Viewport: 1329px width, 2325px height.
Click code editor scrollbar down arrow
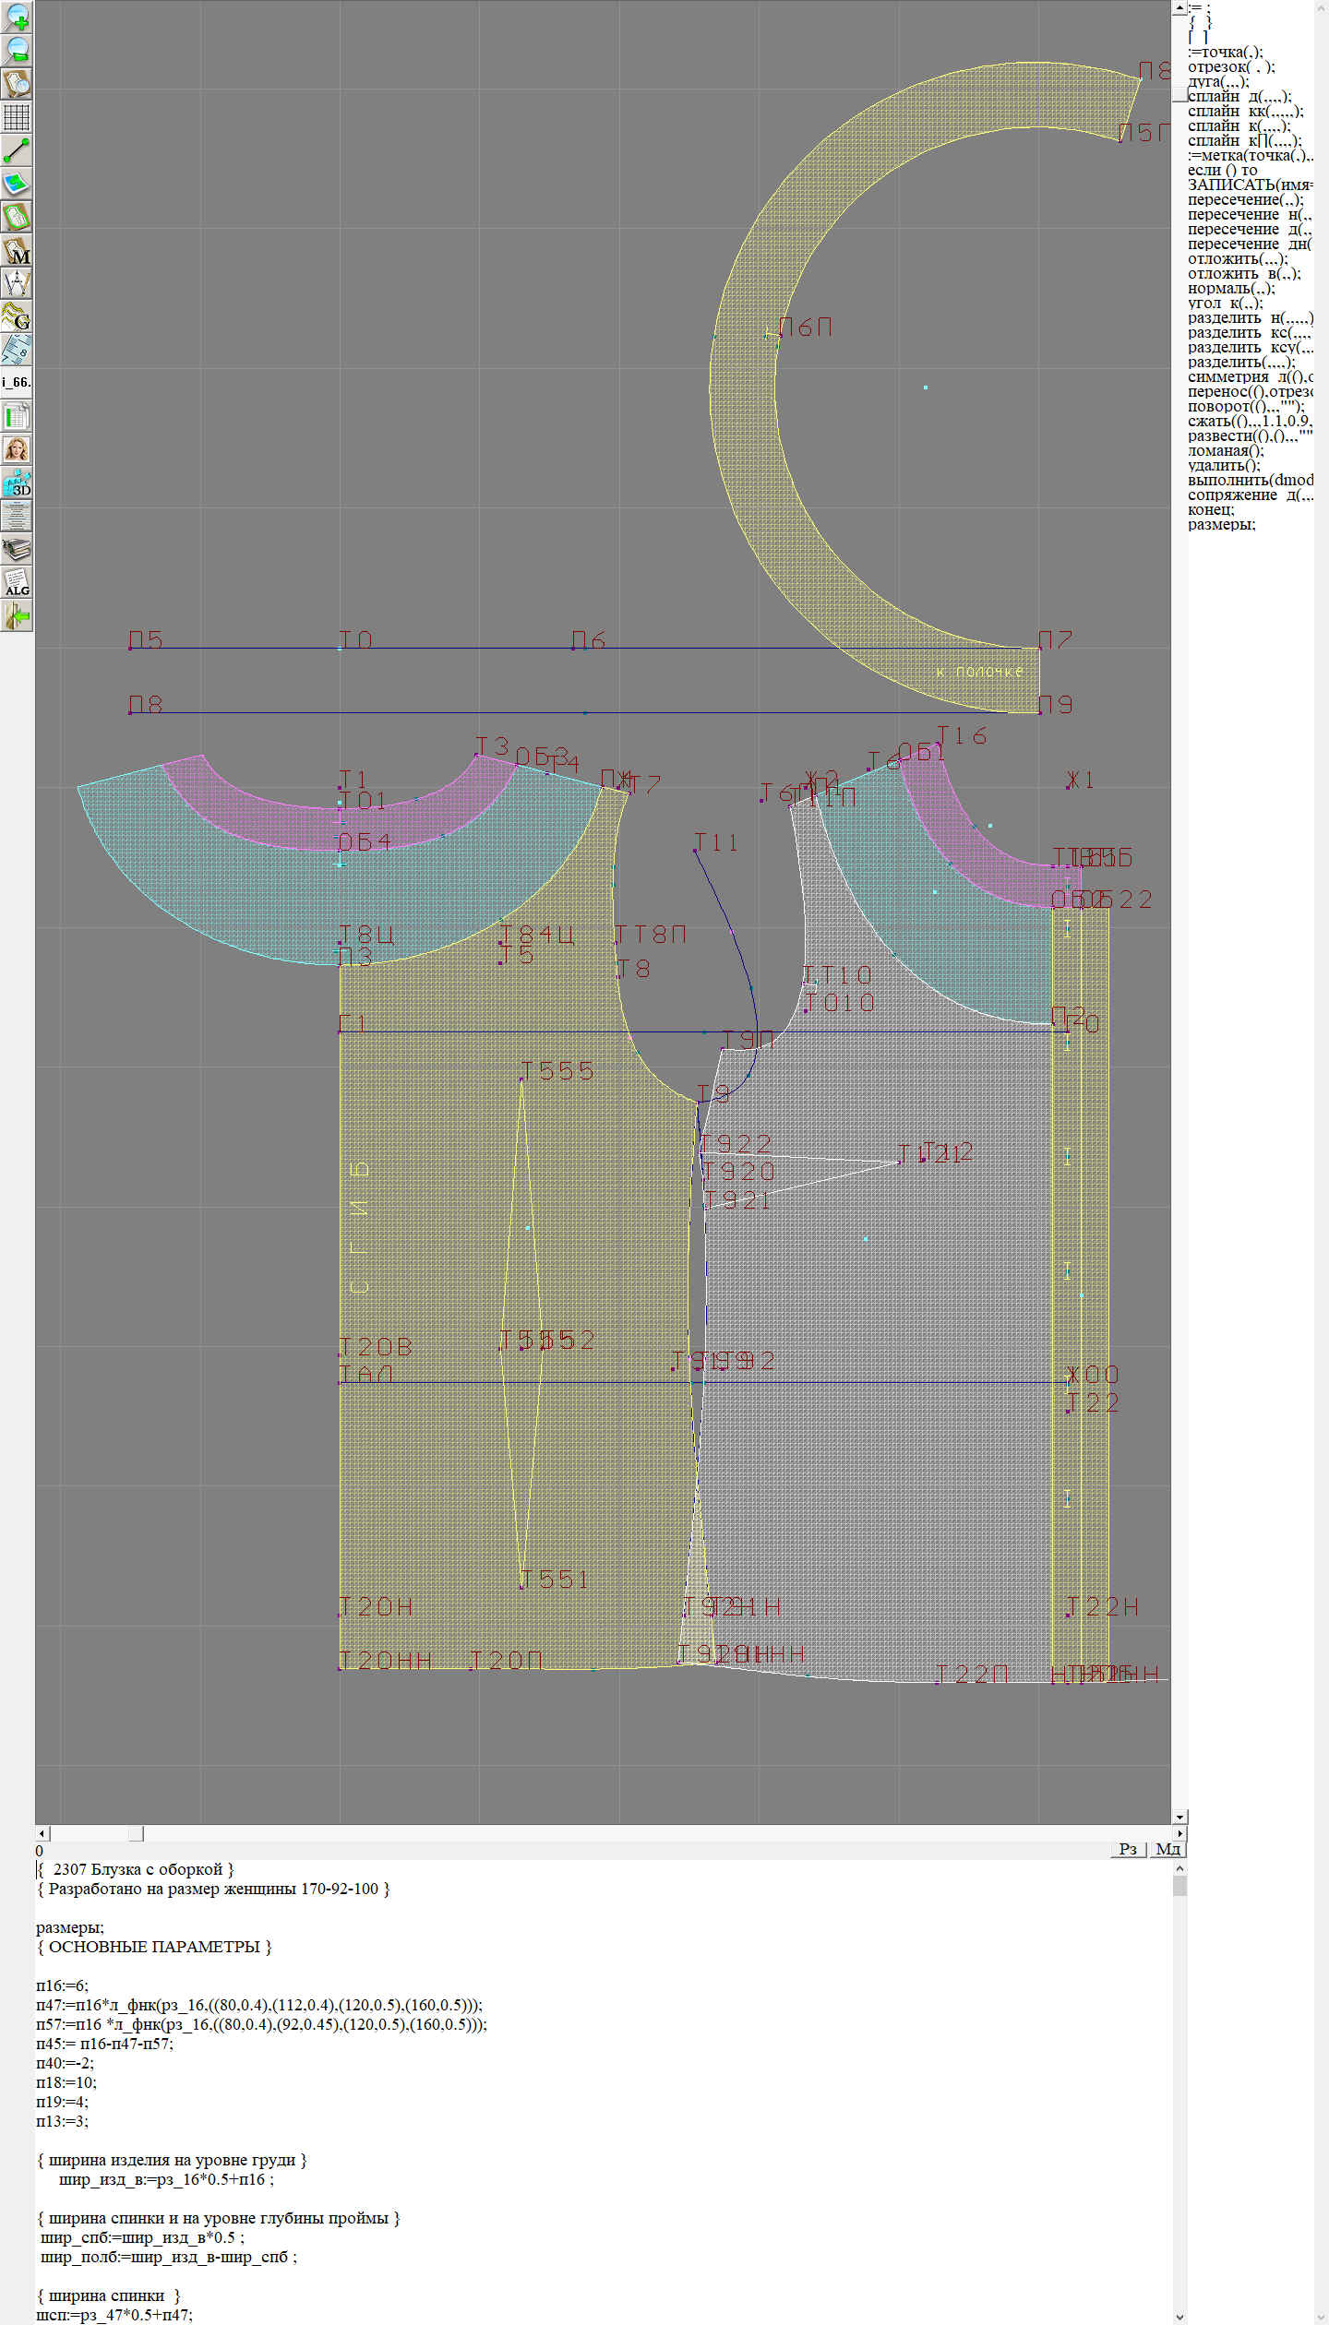pyautogui.click(x=1179, y=2317)
